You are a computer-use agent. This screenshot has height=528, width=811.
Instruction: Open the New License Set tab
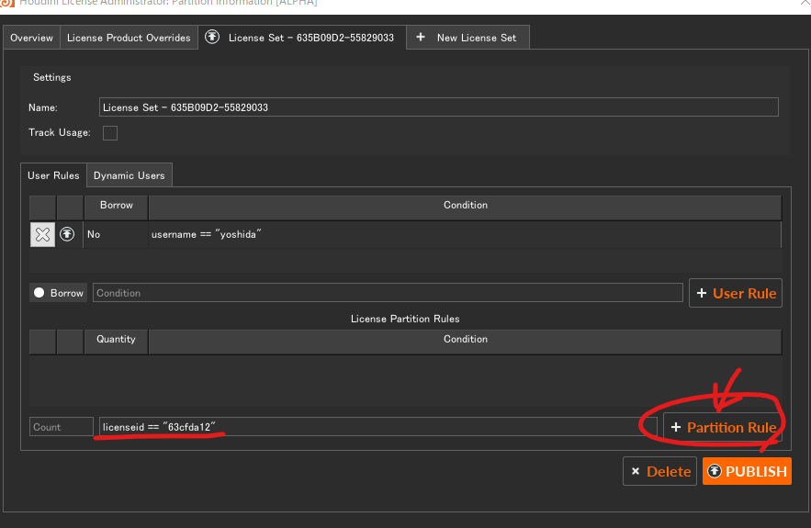pyautogui.click(x=468, y=38)
